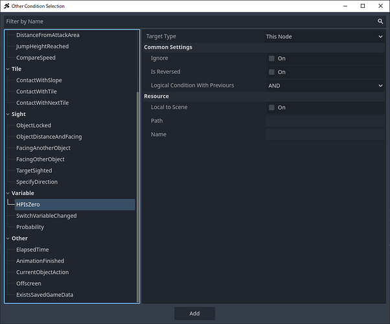Screen dimensions: 390x324
Task: Select the Path input field
Action: [x=324, y=121]
